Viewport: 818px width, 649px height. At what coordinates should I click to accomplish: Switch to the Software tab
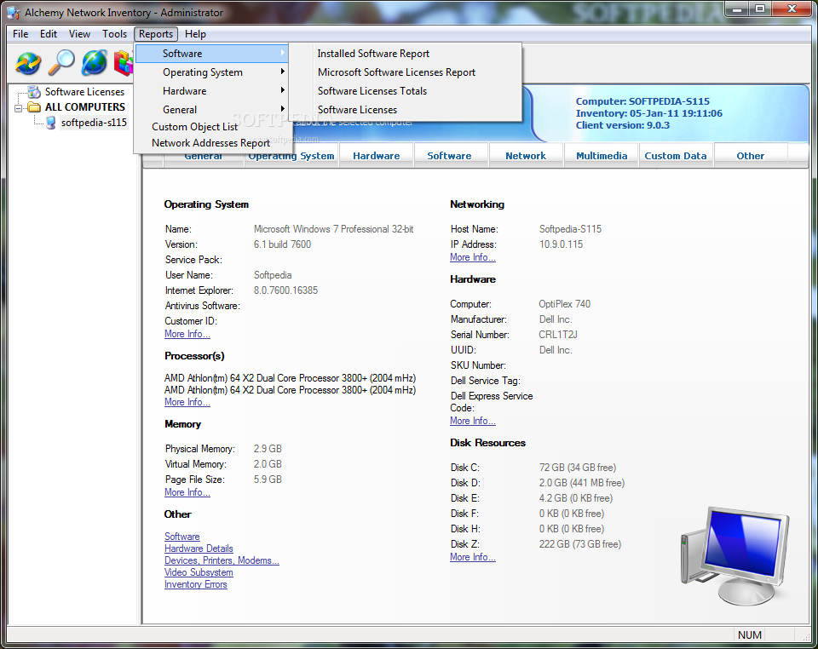[x=449, y=156]
